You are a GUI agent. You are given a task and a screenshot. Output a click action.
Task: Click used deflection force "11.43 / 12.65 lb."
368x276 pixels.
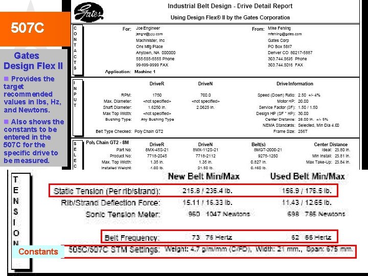click(307, 202)
